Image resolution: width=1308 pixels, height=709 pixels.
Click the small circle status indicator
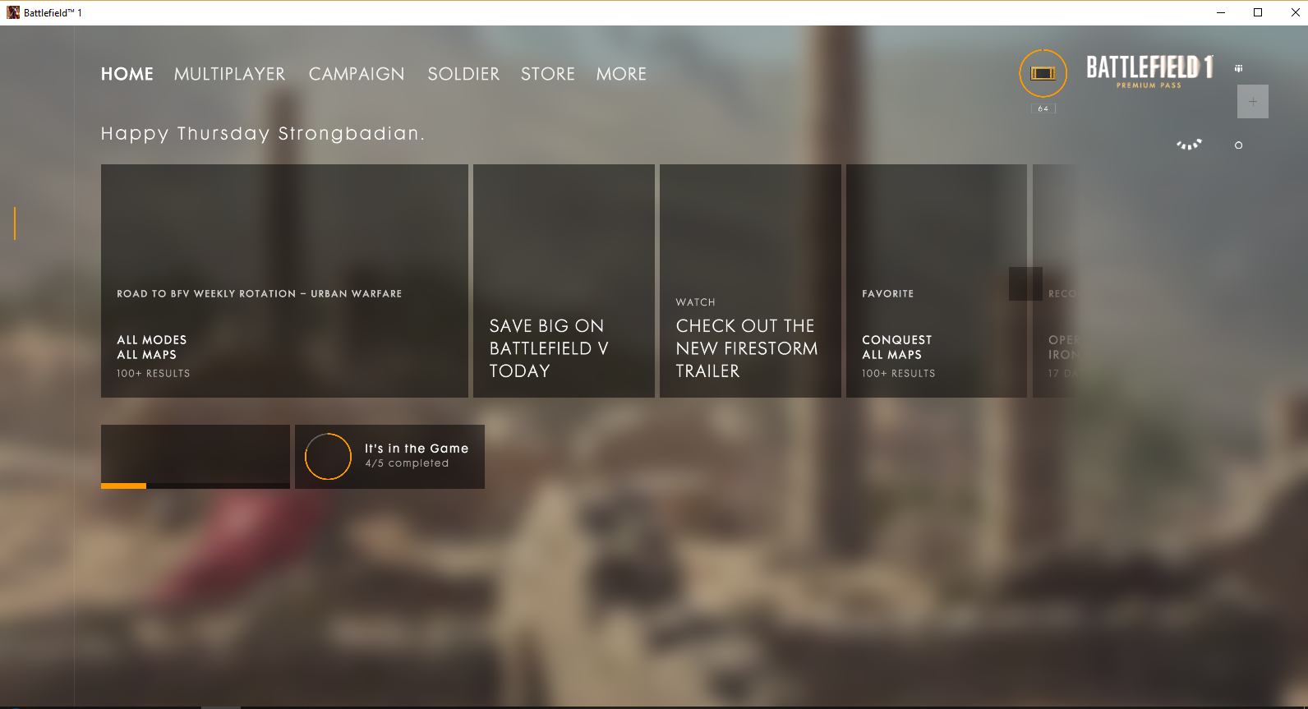(x=1238, y=145)
